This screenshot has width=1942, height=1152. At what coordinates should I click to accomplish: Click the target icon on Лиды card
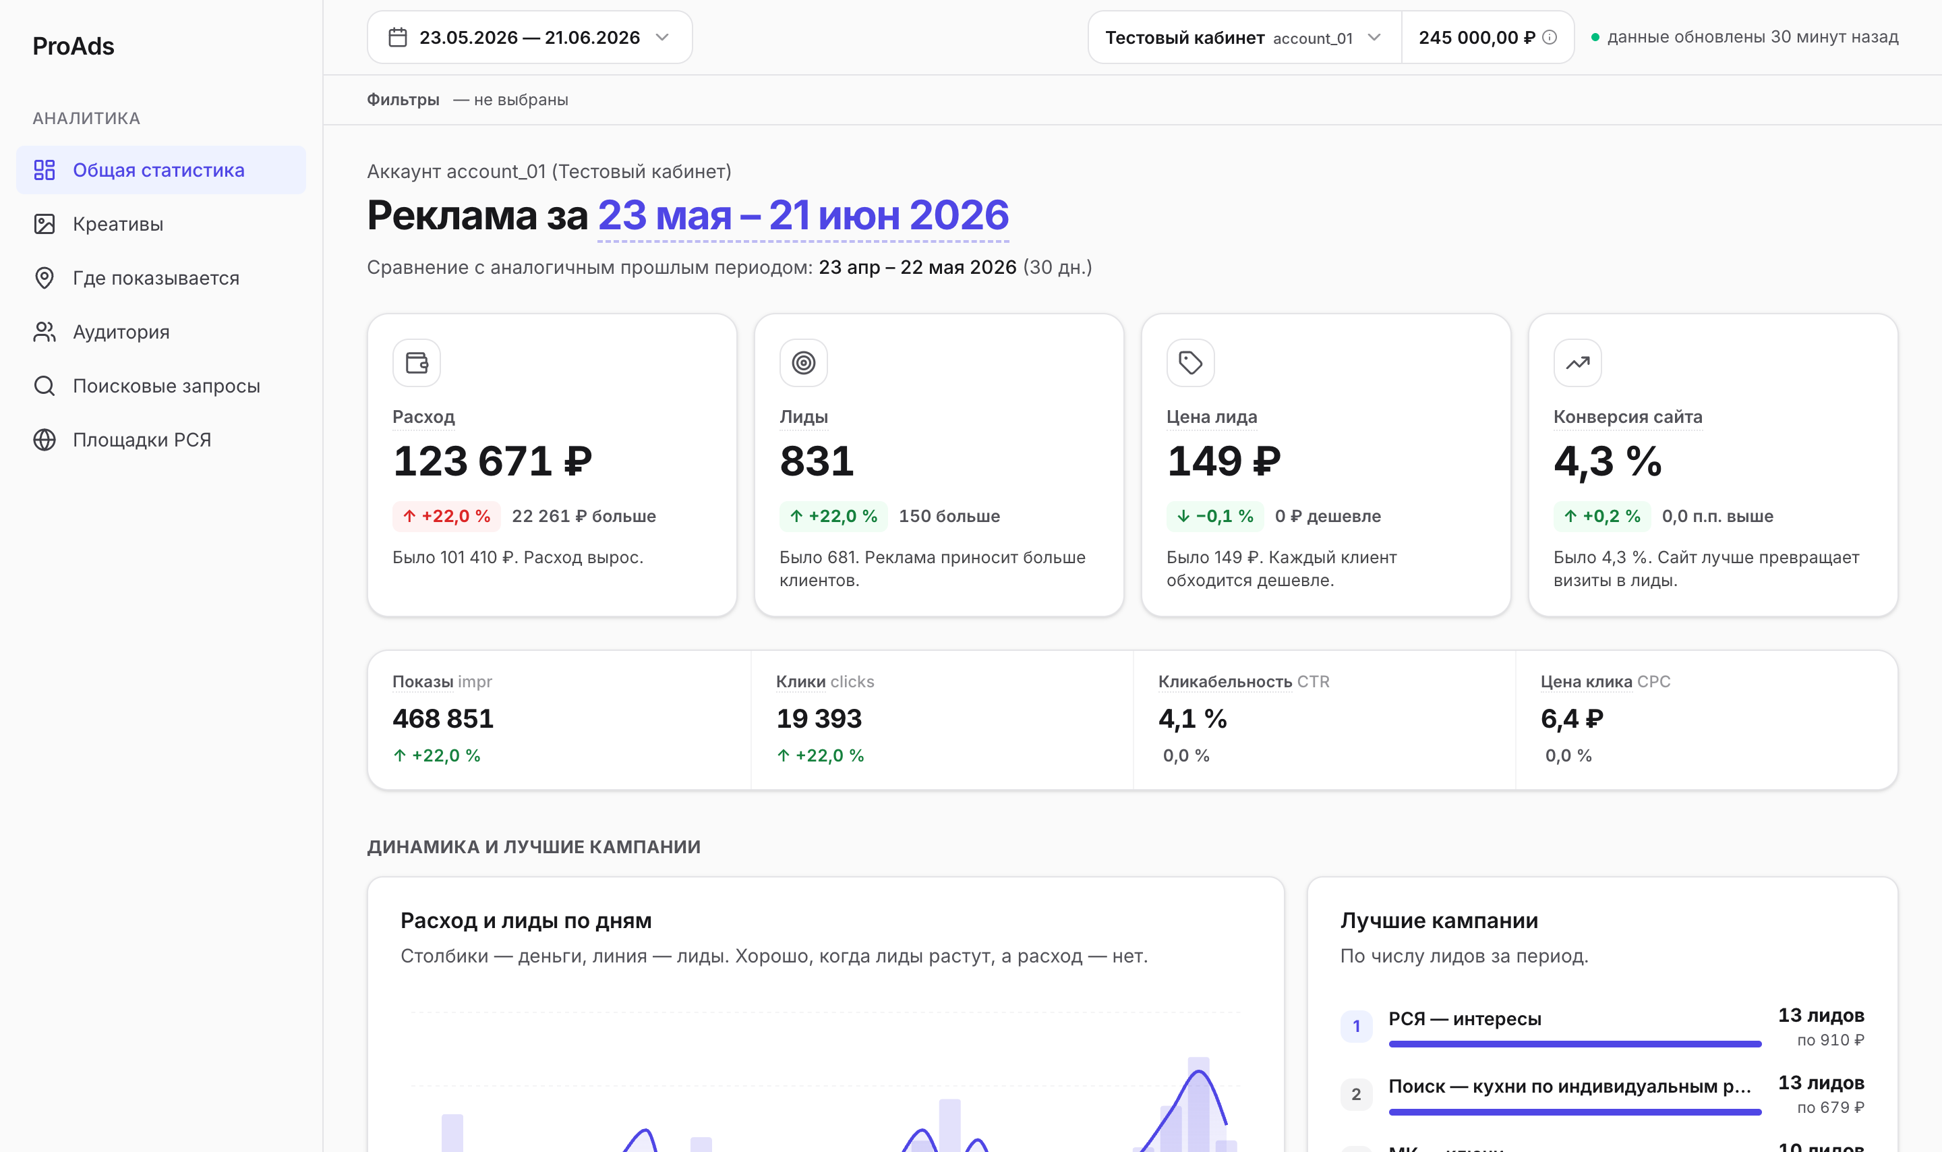click(804, 362)
